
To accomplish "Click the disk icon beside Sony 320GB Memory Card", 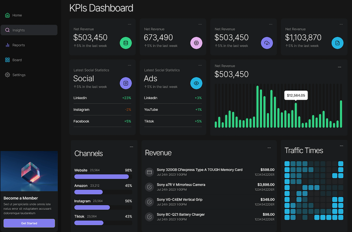I will (149, 172).
